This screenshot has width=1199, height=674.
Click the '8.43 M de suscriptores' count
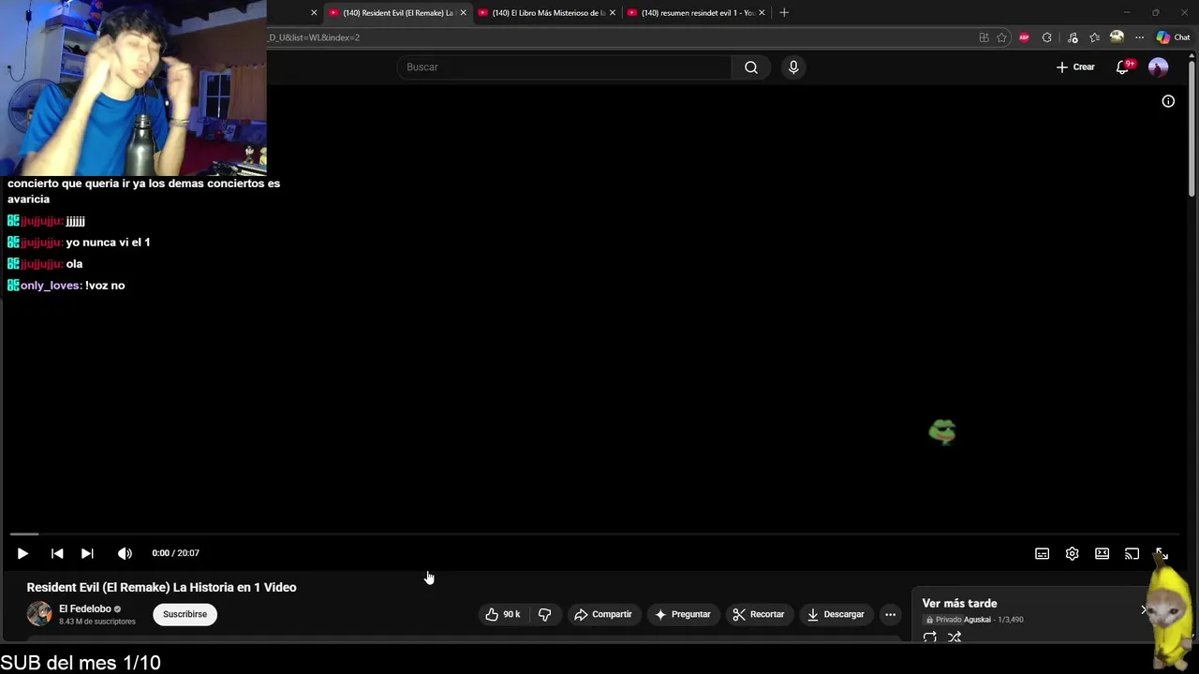(97, 622)
